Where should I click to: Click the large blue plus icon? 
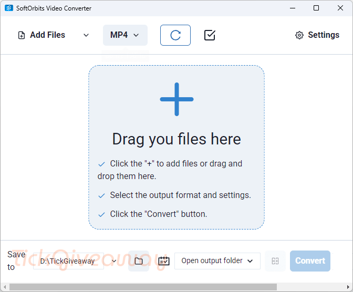176,99
